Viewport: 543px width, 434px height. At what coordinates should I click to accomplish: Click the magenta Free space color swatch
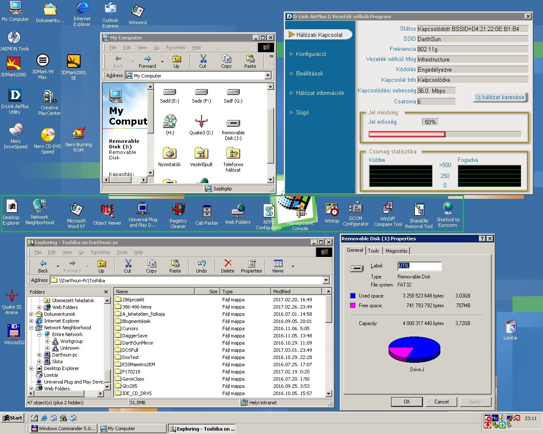pyautogui.click(x=353, y=306)
